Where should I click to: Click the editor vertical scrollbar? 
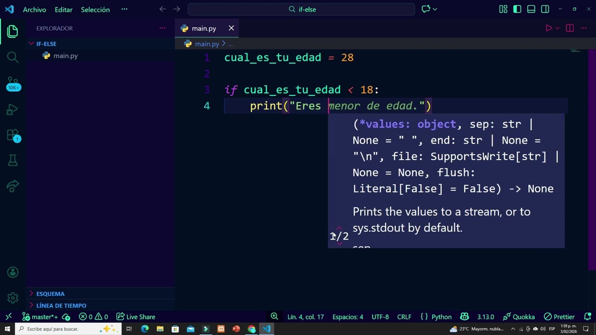592,161
